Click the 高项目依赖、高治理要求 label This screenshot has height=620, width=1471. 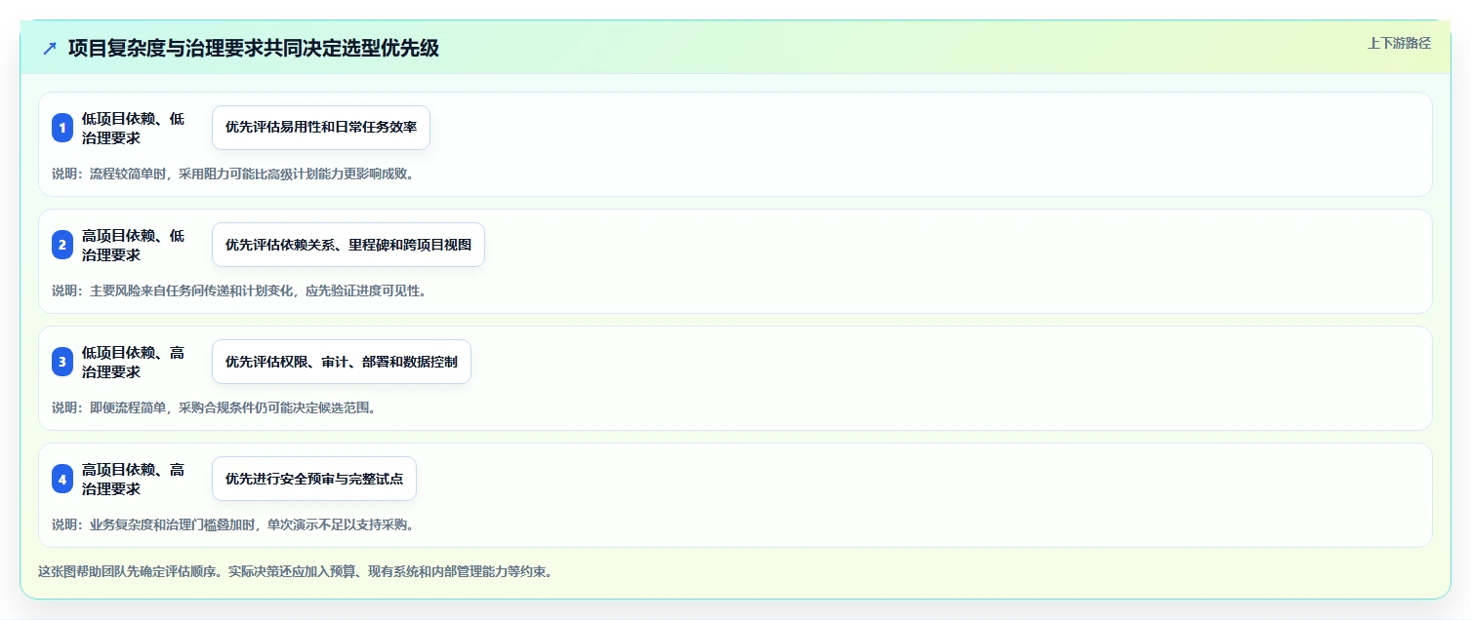point(134,479)
